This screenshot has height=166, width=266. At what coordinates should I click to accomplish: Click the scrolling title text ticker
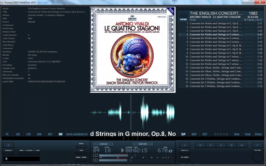[x=133, y=134]
